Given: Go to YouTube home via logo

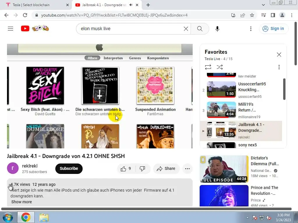Looking at the screenshot, I should pos(25,28).
